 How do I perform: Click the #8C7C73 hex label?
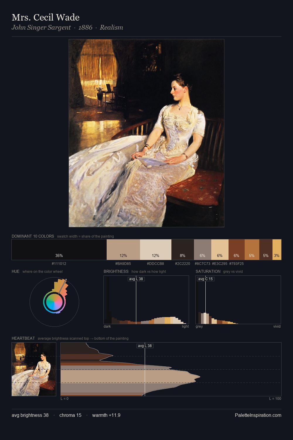point(202,264)
